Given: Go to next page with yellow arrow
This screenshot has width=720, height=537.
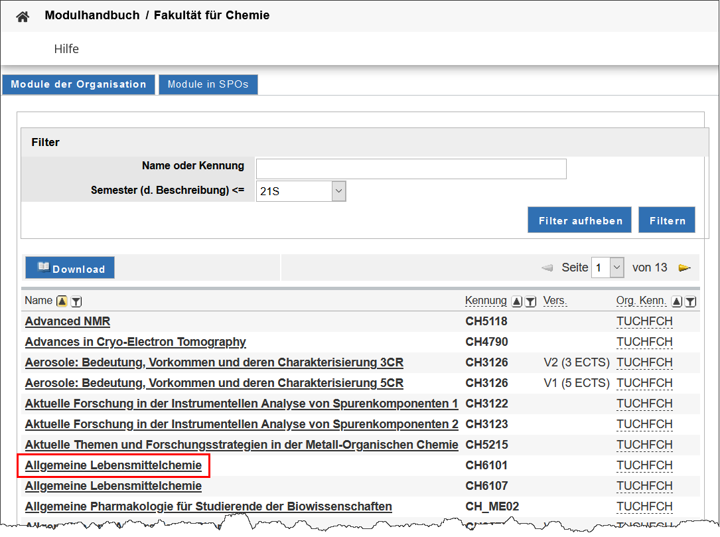Looking at the screenshot, I should 684,268.
